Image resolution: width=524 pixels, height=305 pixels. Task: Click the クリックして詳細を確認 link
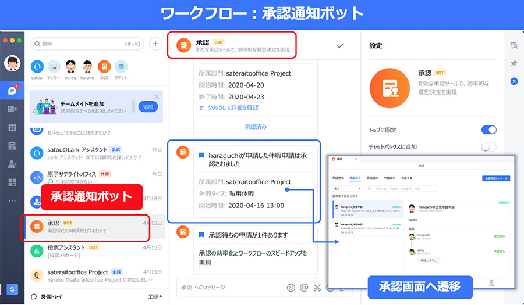click(233, 107)
